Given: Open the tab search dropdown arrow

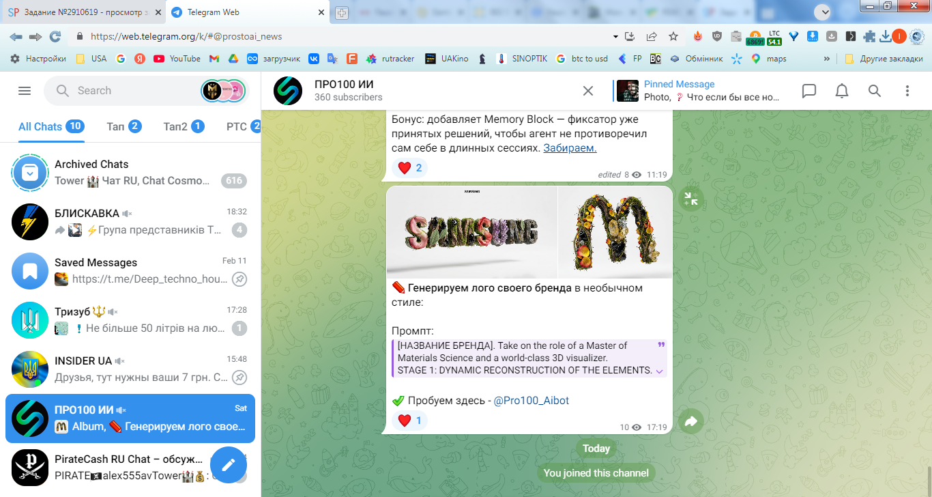Looking at the screenshot, I should (822, 11).
